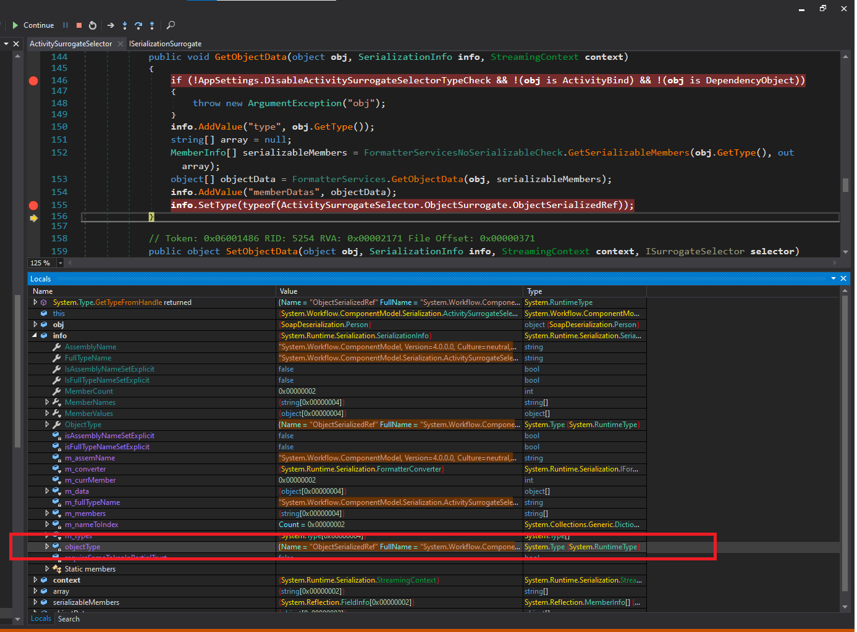The image size is (857, 632).
Task: Click the Type column header
Action: (x=585, y=291)
